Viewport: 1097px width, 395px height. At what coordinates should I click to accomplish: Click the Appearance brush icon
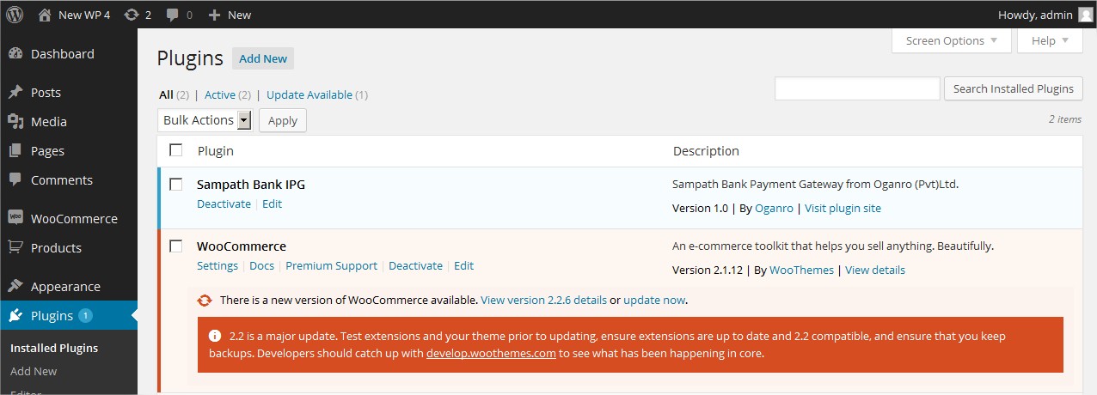pyautogui.click(x=15, y=286)
